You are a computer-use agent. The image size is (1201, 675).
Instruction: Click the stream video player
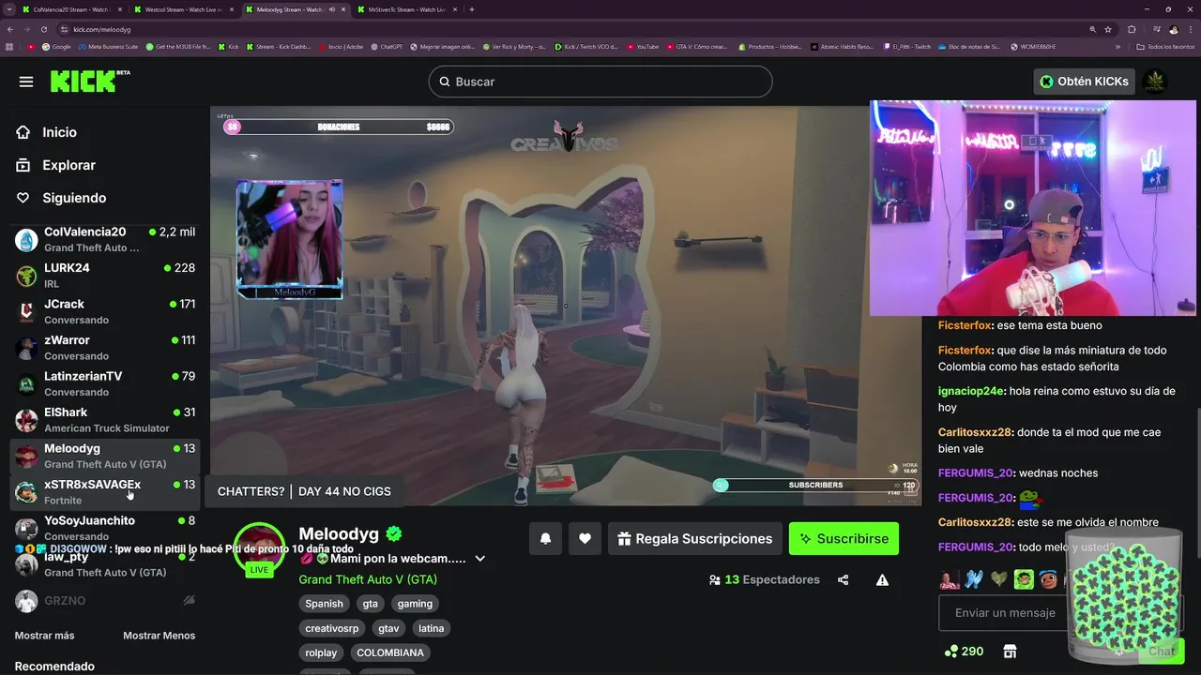click(x=566, y=306)
